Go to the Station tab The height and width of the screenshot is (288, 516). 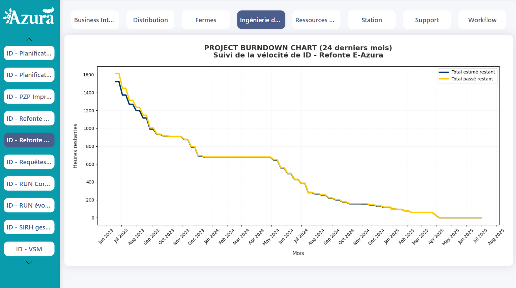pos(371,20)
